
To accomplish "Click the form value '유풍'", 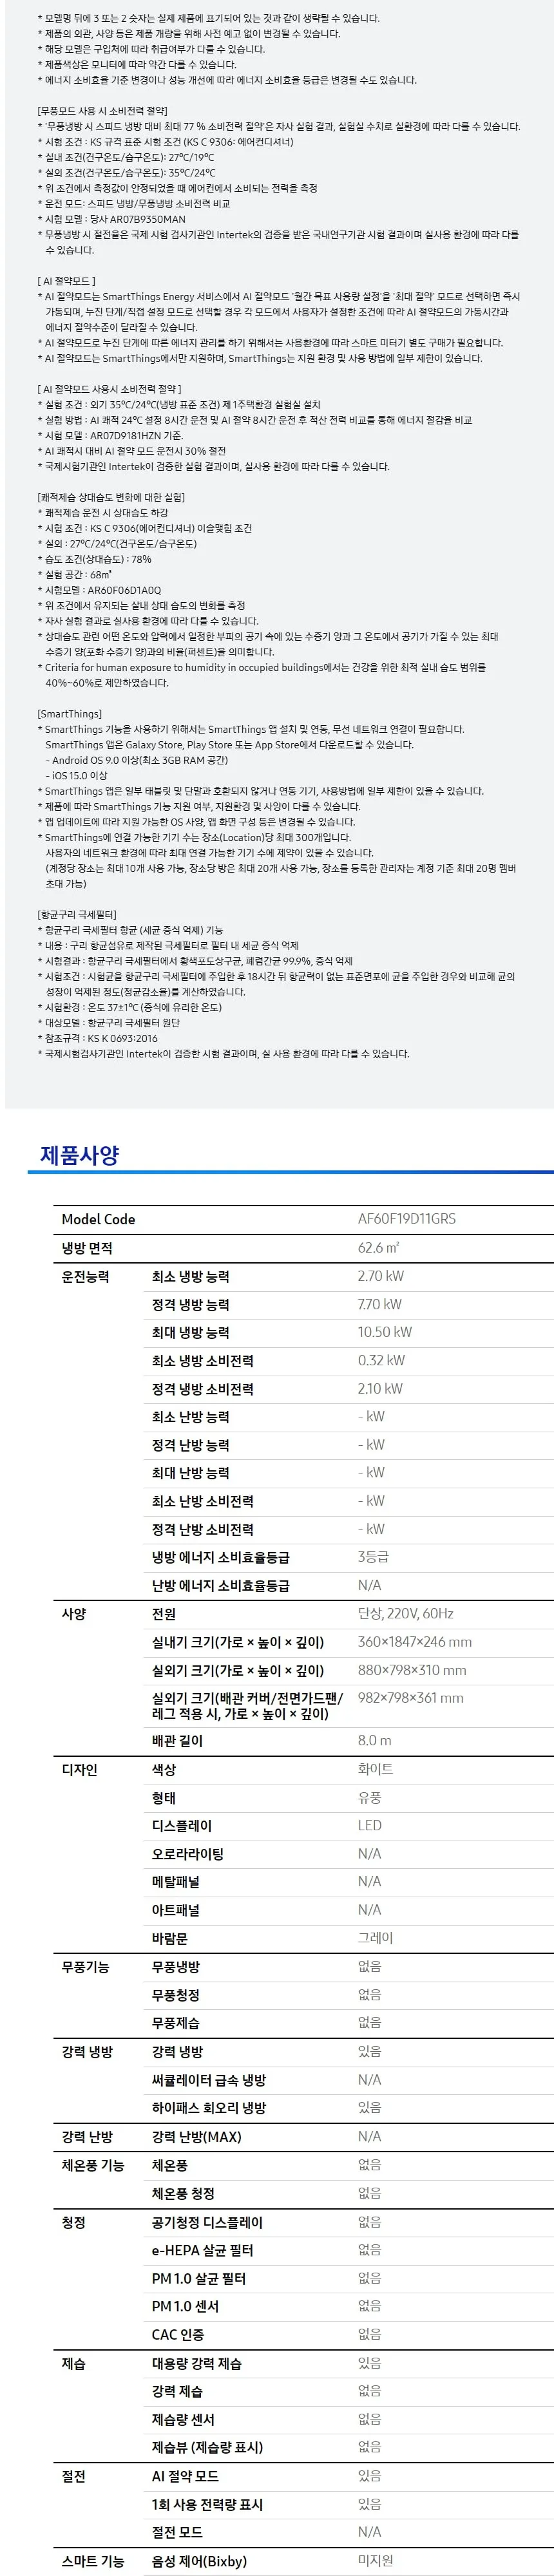I will coord(370,1797).
